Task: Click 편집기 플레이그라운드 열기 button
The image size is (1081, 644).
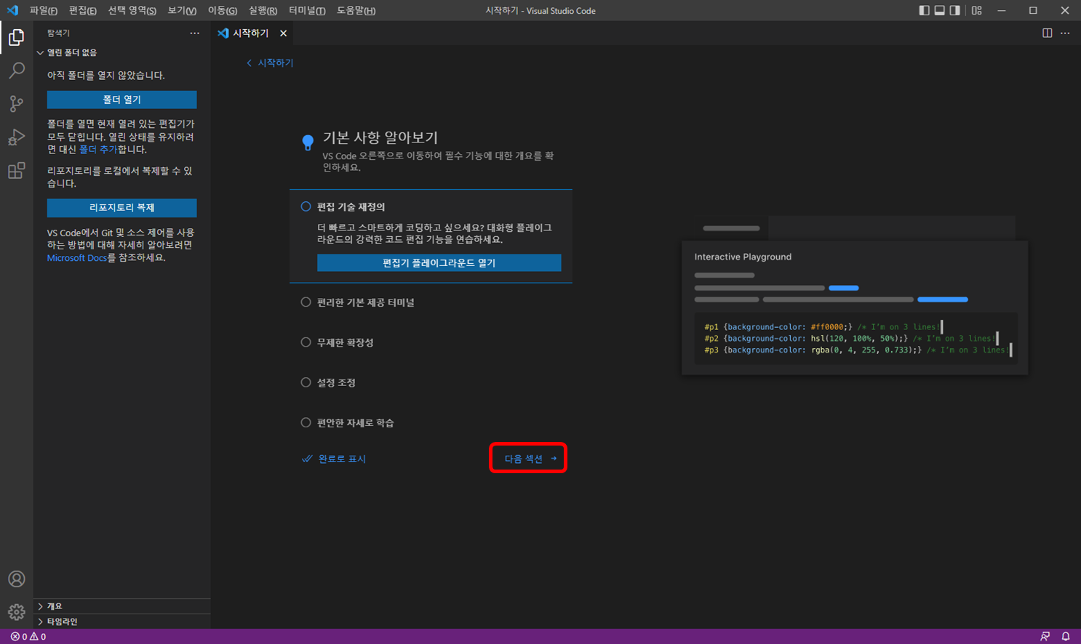Action: pos(439,263)
